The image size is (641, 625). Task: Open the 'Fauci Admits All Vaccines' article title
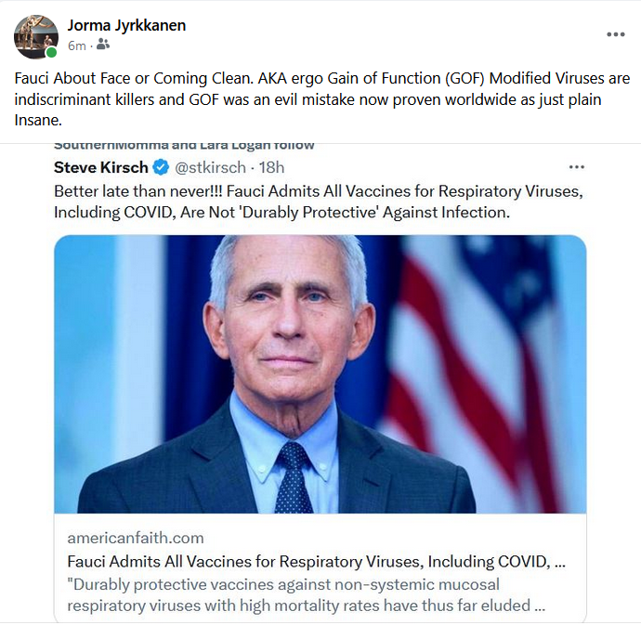[x=316, y=561]
